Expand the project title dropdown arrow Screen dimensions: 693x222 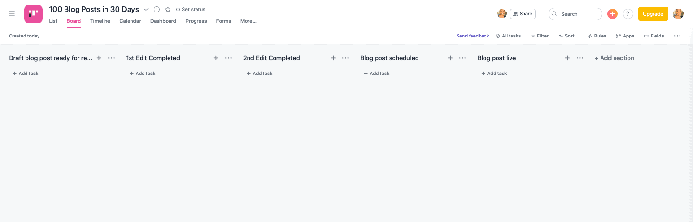tap(146, 10)
